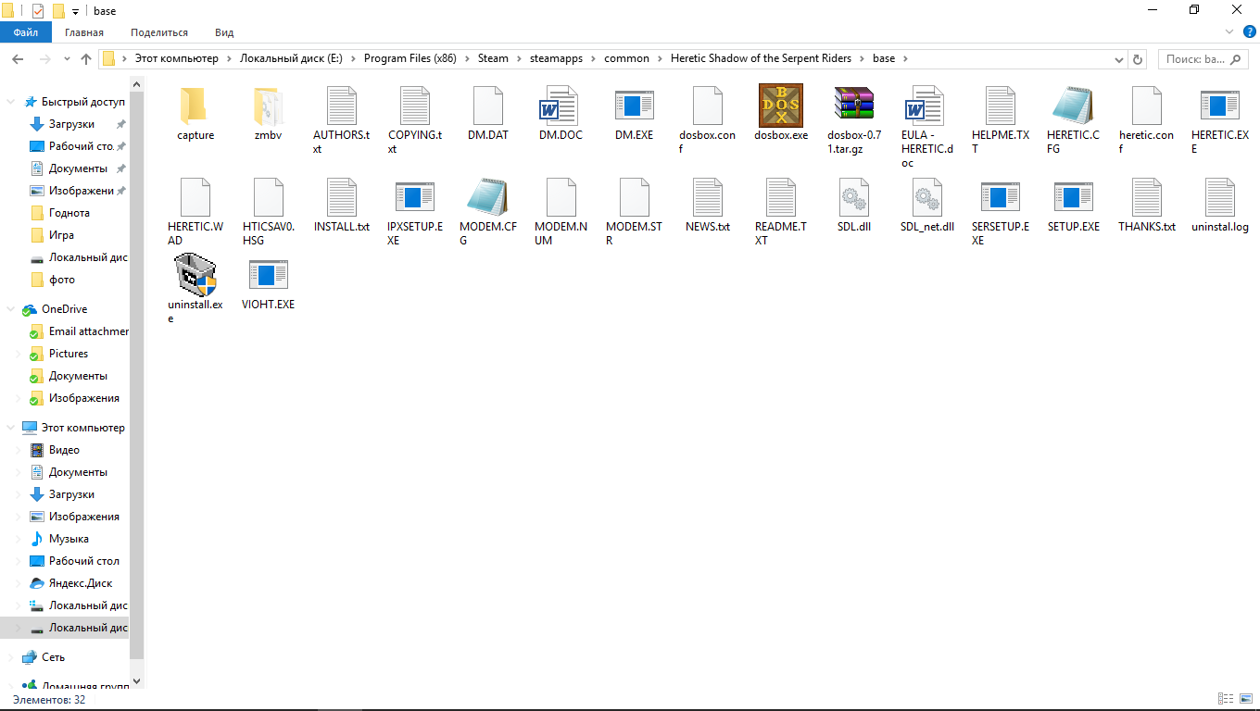Open the Поделиться ribbon tab
This screenshot has height=711, width=1260.
159,32
